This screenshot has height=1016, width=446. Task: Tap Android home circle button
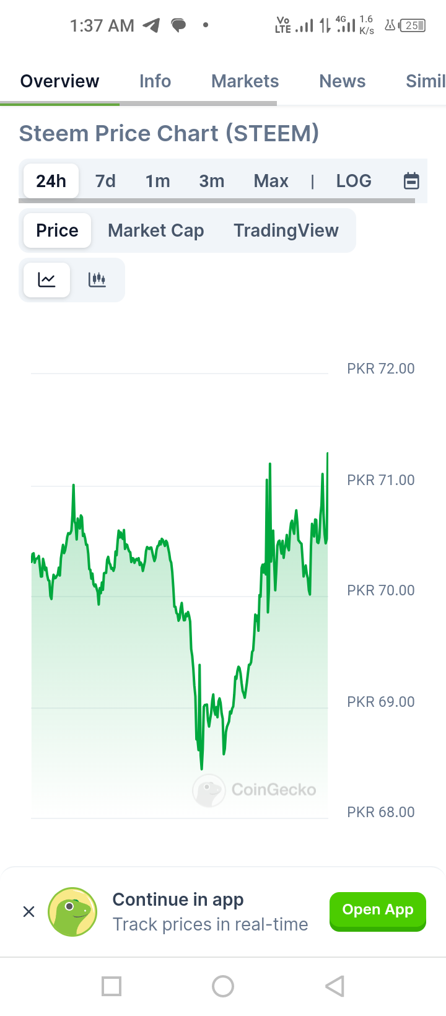tap(223, 986)
